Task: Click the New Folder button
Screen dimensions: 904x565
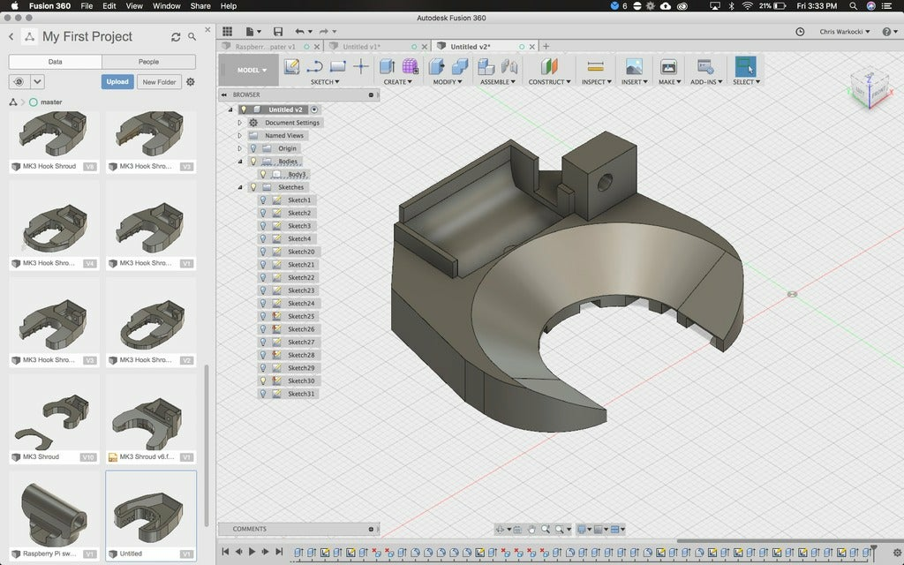Action: coord(159,82)
